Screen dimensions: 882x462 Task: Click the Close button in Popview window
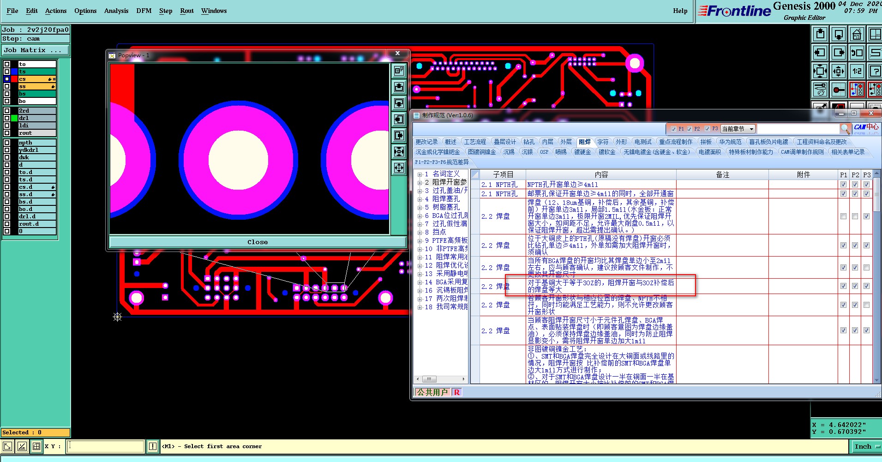click(x=258, y=242)
